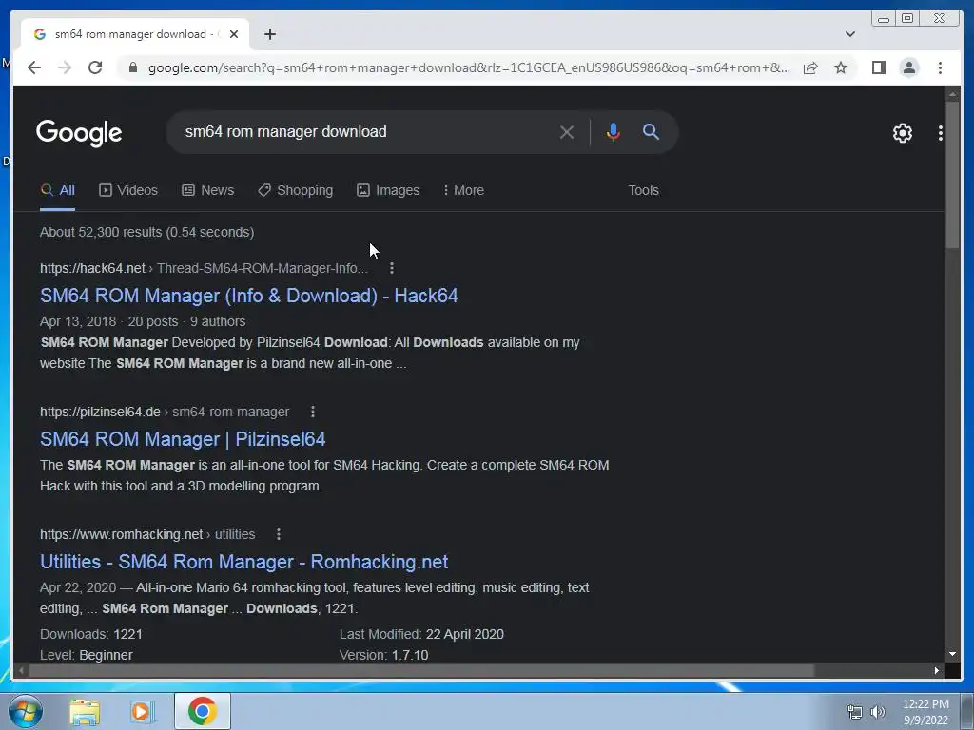Click 'About 52,300 results' text
Image resolution: width=974 pixels, height=730 pixels.
coord(147,232)
